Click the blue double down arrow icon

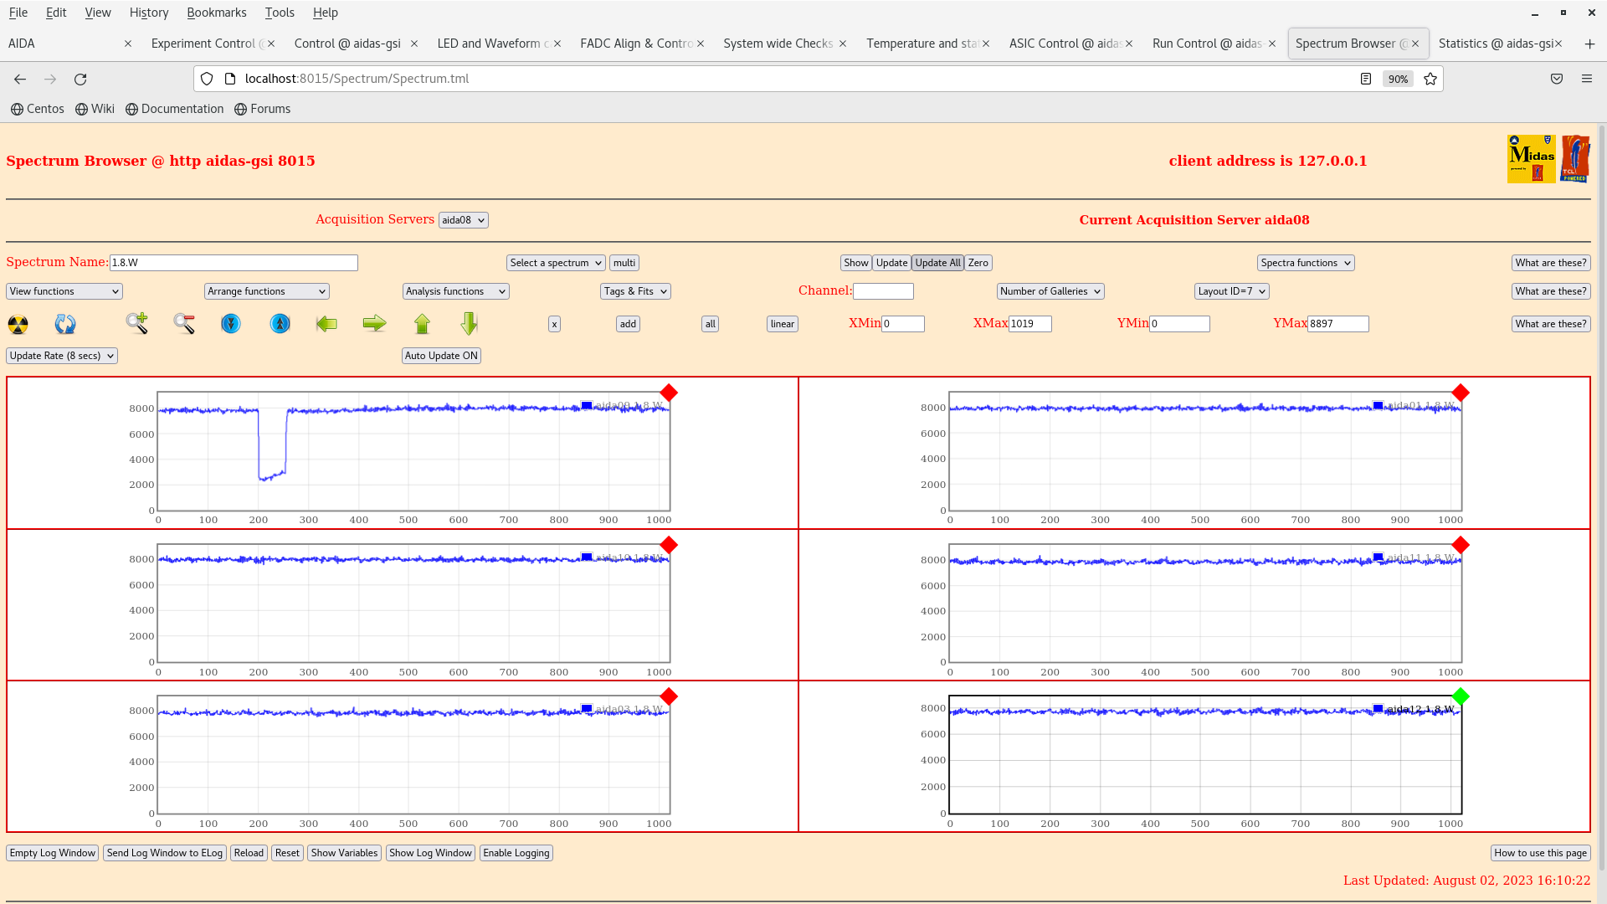point(231,323)
